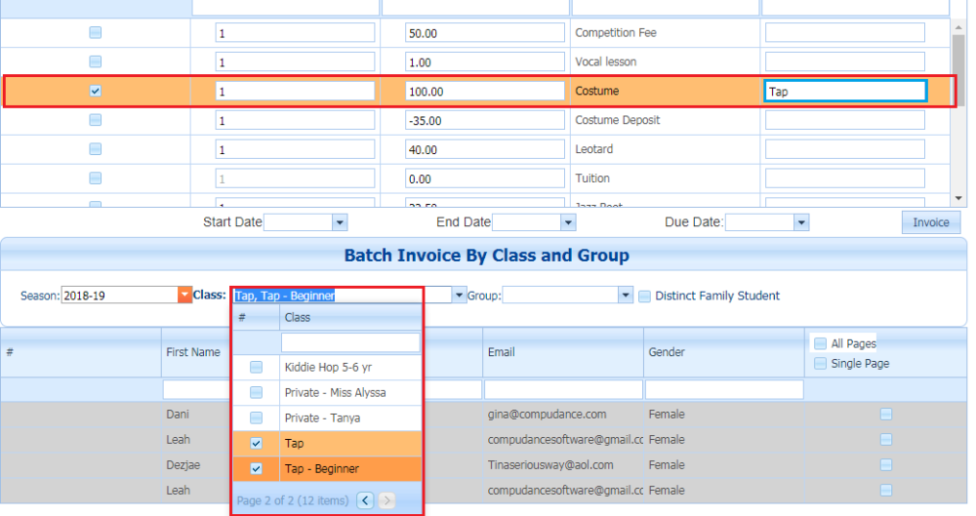The width and height of the screenshot is (976, 516).
Task: Click the Gender column filter box
Action: click(724, 389)
